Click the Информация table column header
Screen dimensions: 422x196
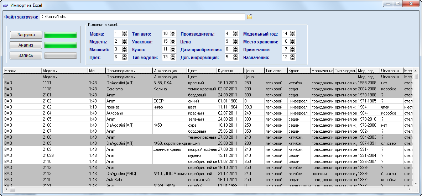click(x=170, y=71)
